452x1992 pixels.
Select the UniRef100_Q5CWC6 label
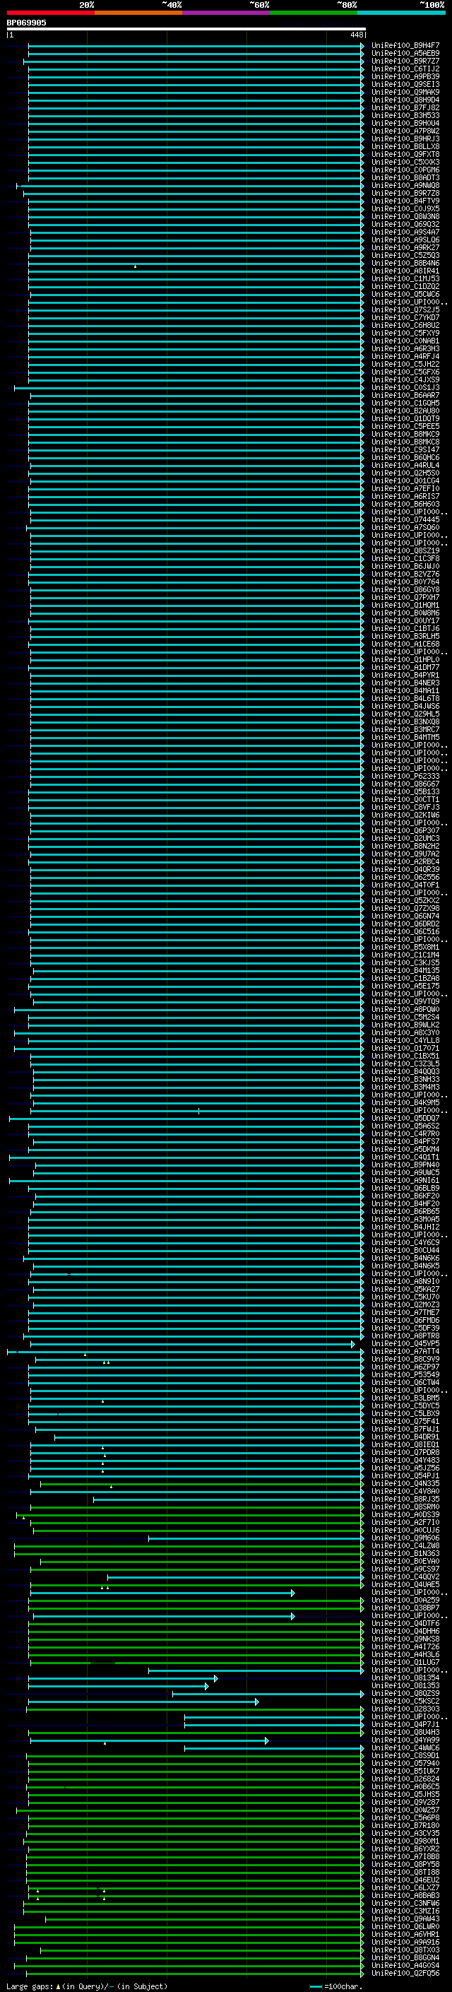405,295
